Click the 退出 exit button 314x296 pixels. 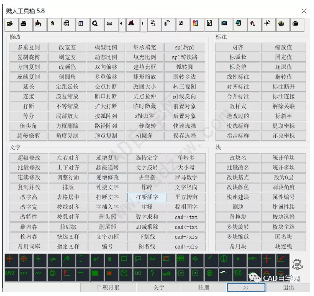click(x=288, y=287)
